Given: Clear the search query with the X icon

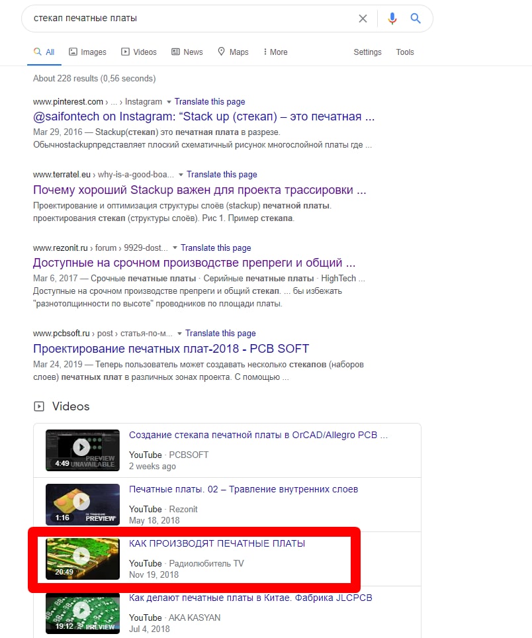Looking at the screenshot, I should coord(363,19).
